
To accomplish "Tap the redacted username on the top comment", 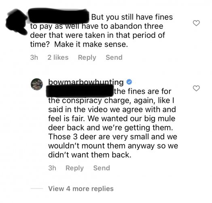I will [x=59, y=15].
